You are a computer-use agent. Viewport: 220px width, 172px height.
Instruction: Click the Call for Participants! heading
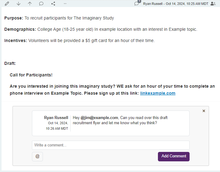(x=31, y=75)
